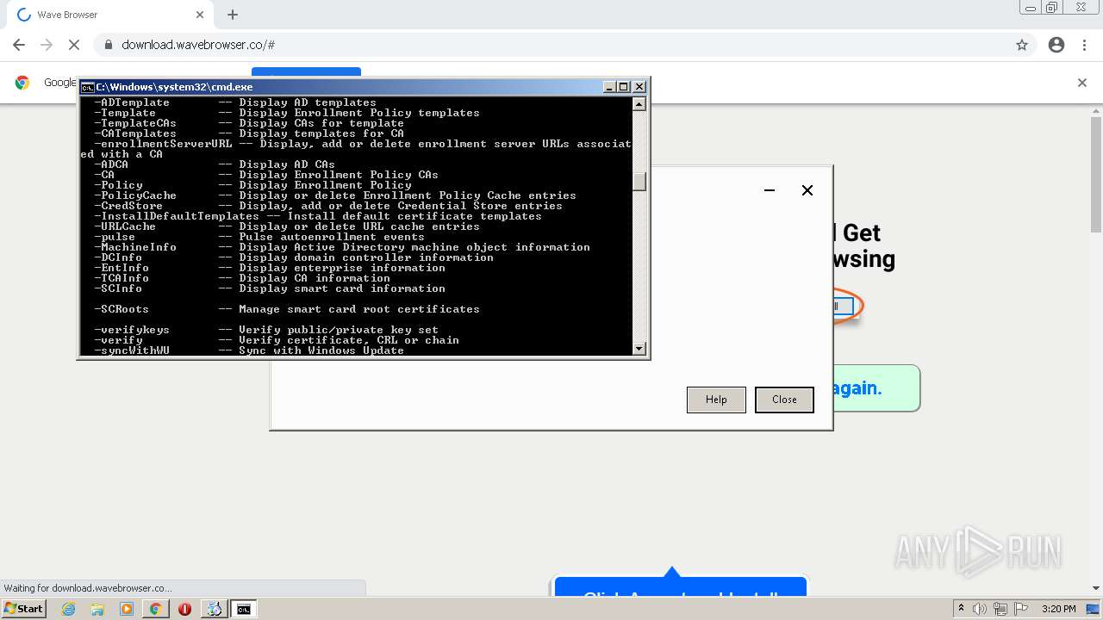Minimize the installer dialog
The height and width of the screenshot is (620, 1103).
coord(770,190)
